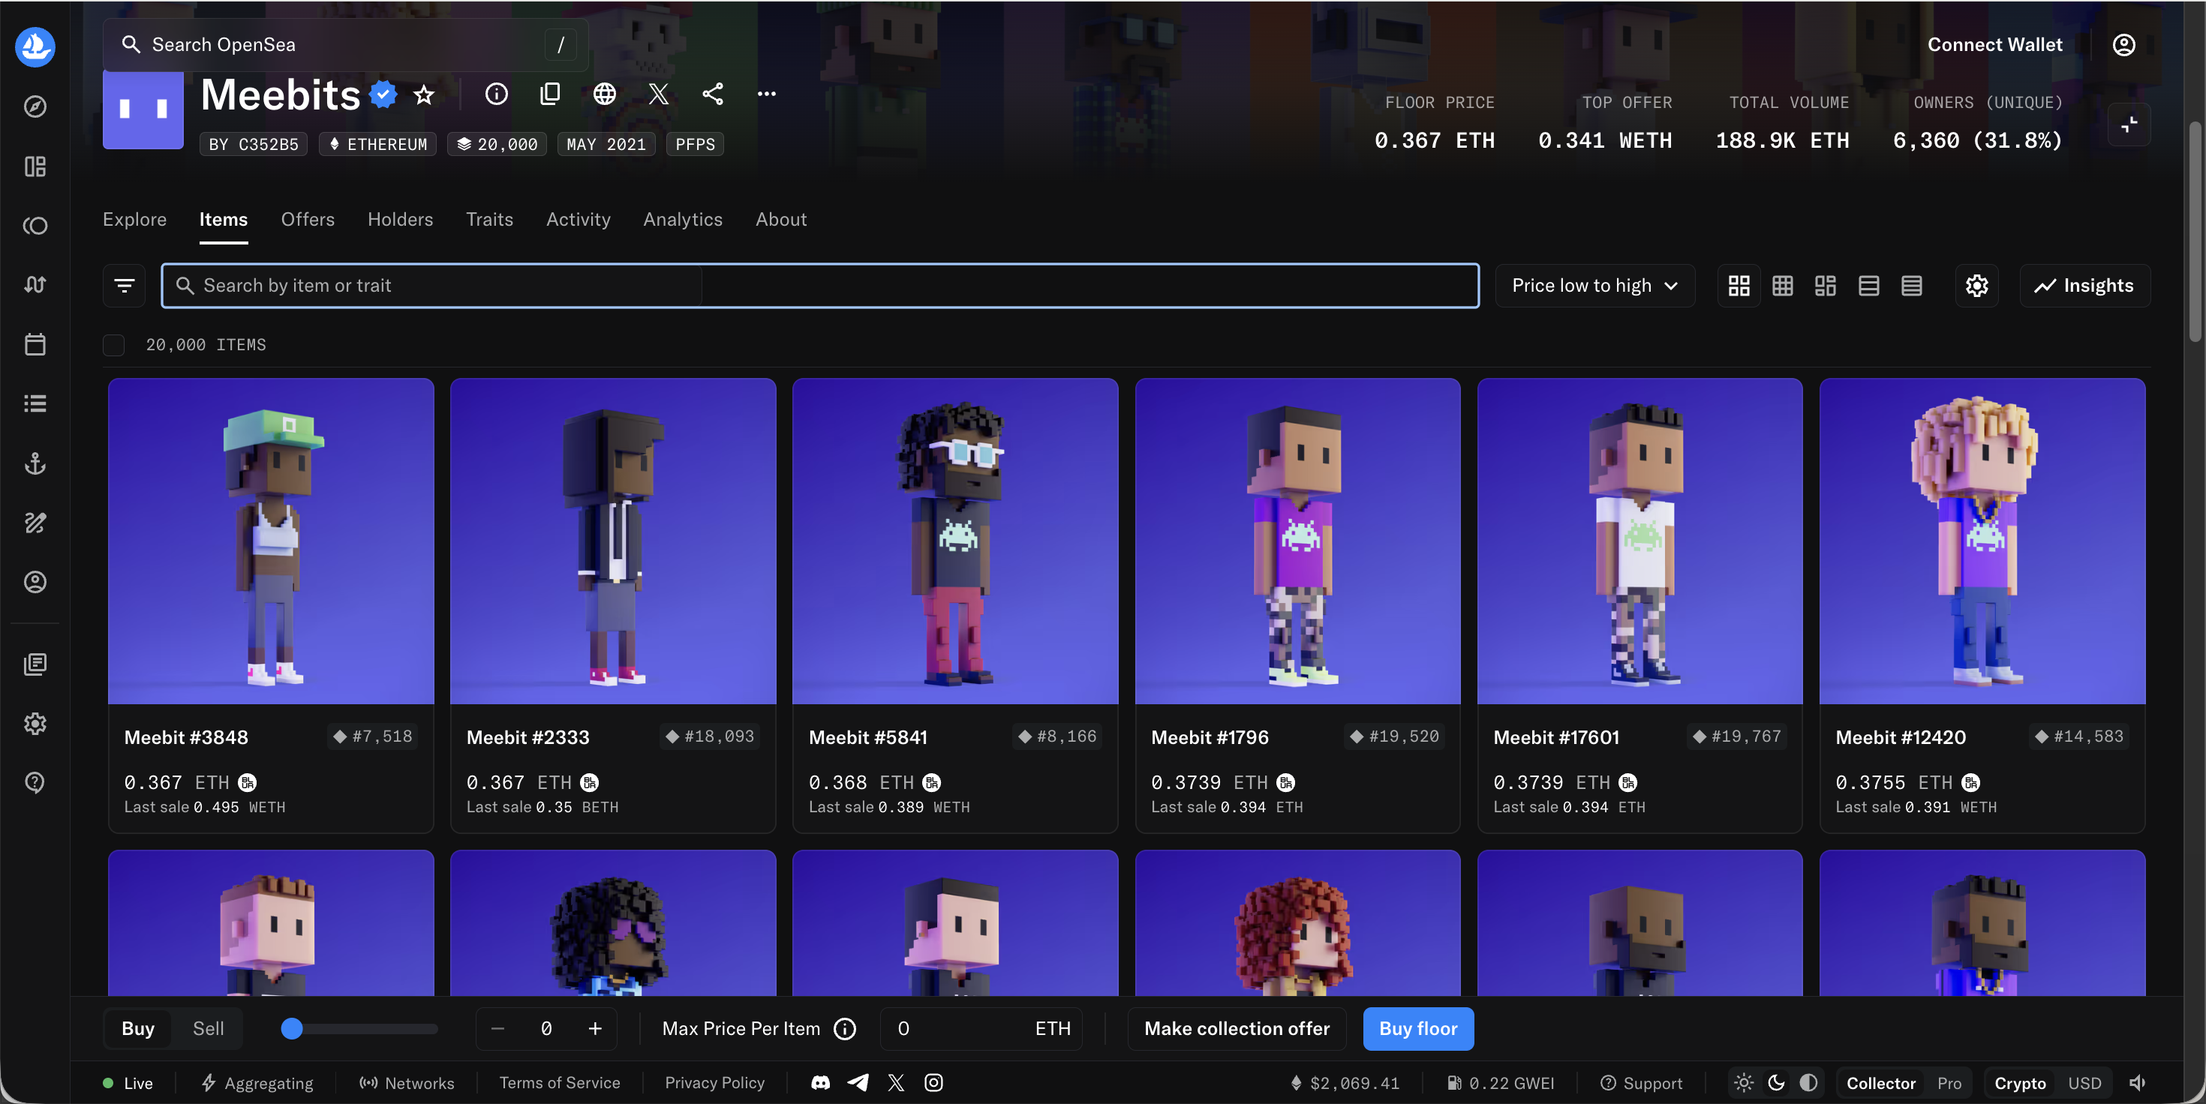Open the profile icon beside Connect Wallet

[2123, 44]
